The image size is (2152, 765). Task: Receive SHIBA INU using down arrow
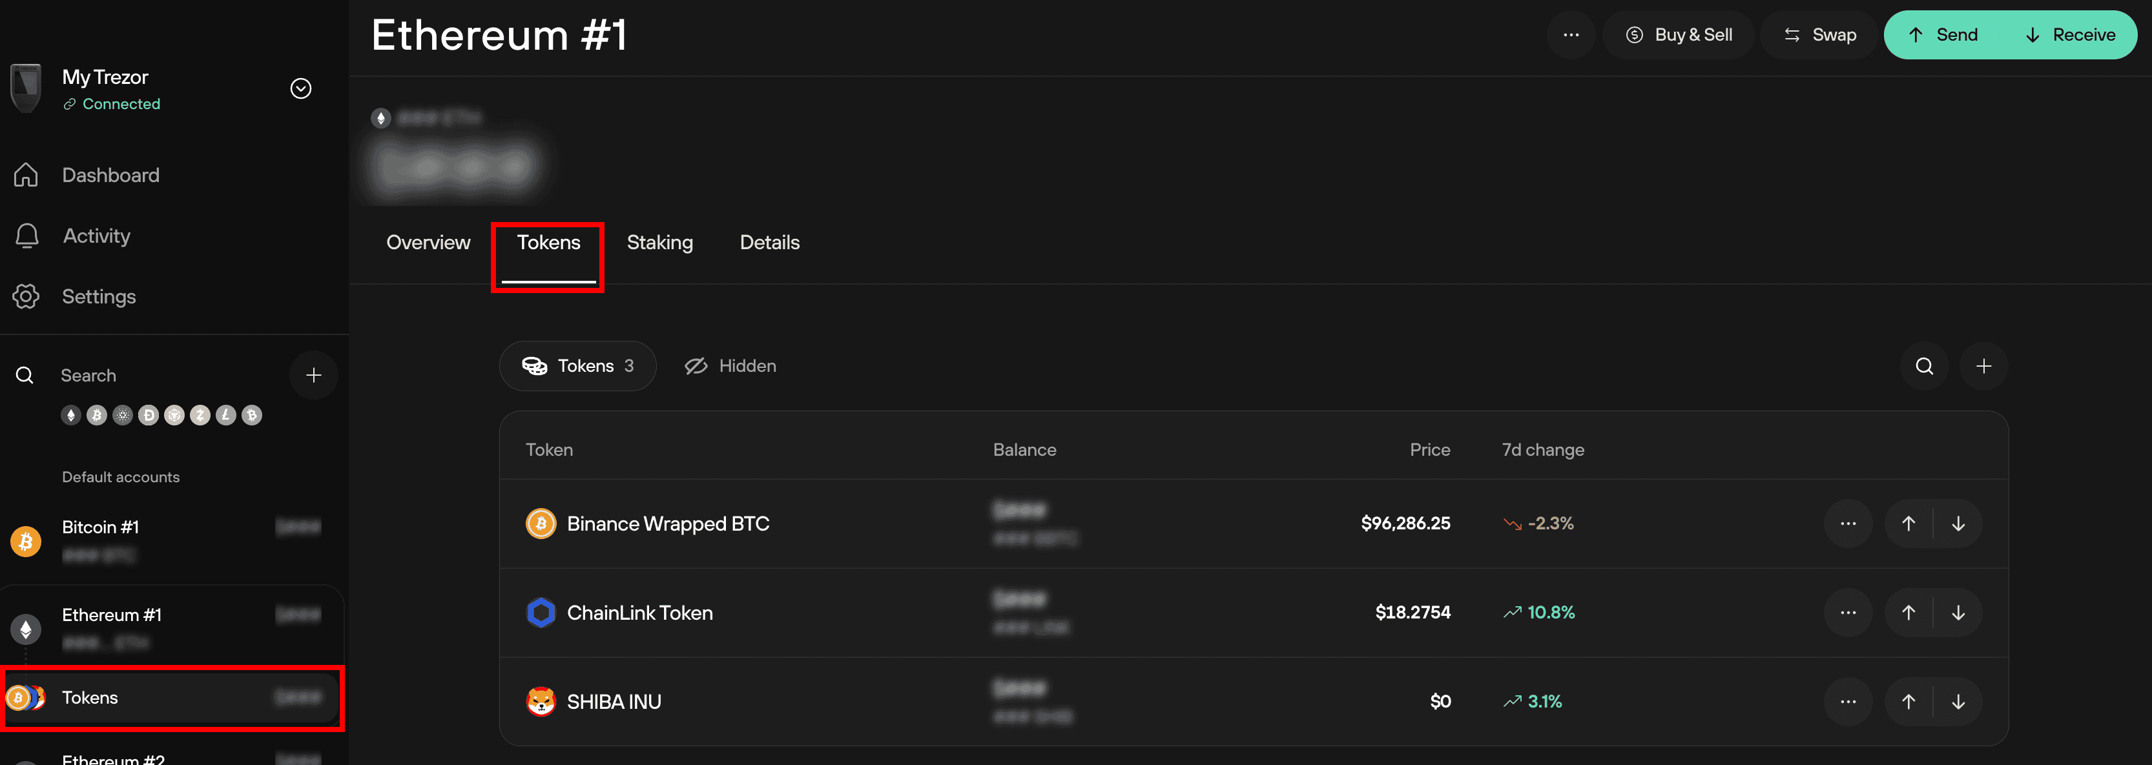[1958, 702]
